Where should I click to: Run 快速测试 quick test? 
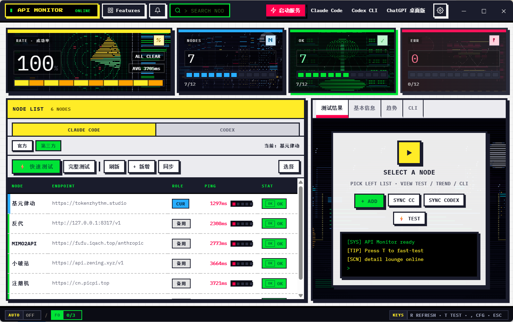click(36, 167)
